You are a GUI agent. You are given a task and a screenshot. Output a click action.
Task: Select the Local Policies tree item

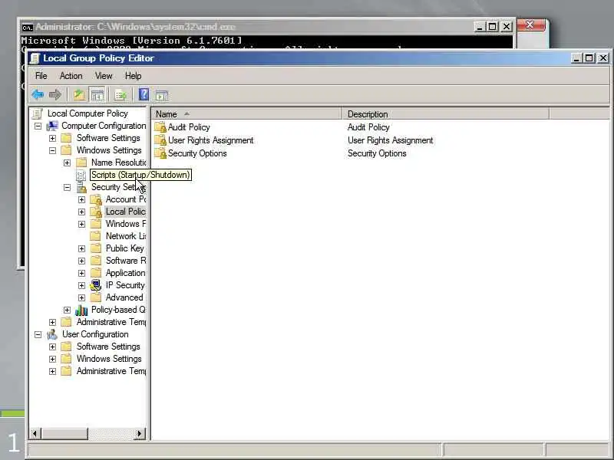pyautogui.click(x=125, y=212)
